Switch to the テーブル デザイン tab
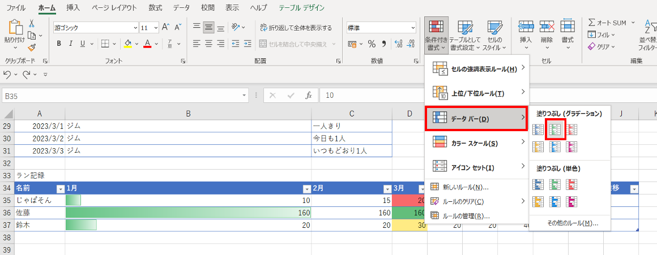This screenshot has width=657, height=255. [301, 7]
